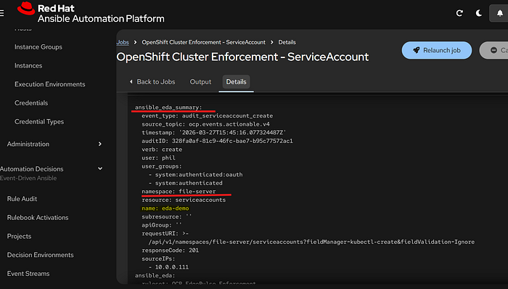The height and width of the screenshot is (289, 508).
Task: Click the text 'verb: create'
Action: tap(162, 150)
